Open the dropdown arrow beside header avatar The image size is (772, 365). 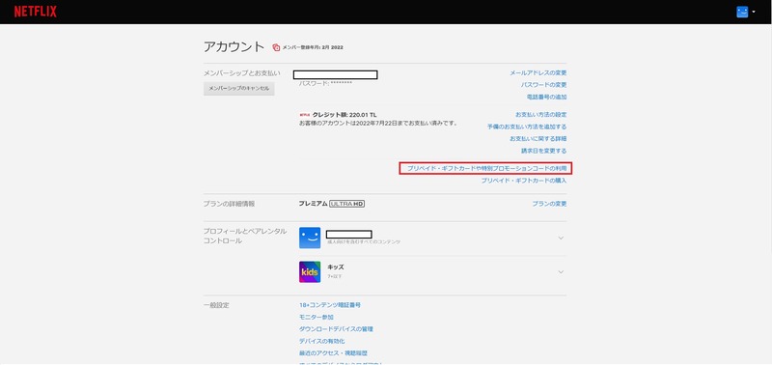tap(754, 12)
